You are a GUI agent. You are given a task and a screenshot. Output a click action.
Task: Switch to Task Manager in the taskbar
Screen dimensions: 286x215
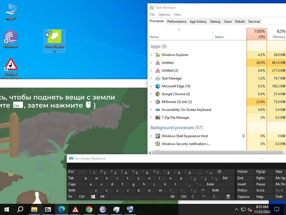116,209
